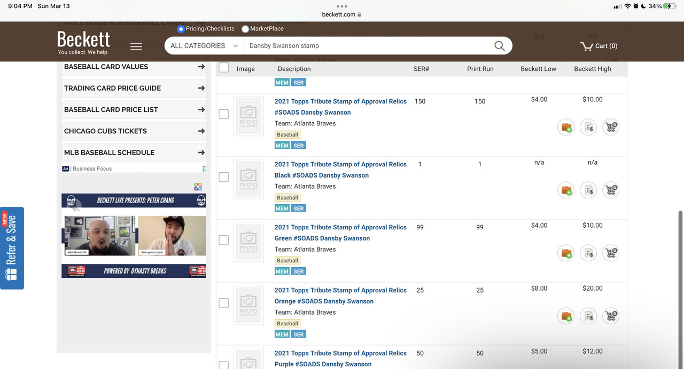Open Chicago Cubs Tickets menu item
The width and height of the screenshot is (684, 369).
pyautogui.click(x=134, y=131)
